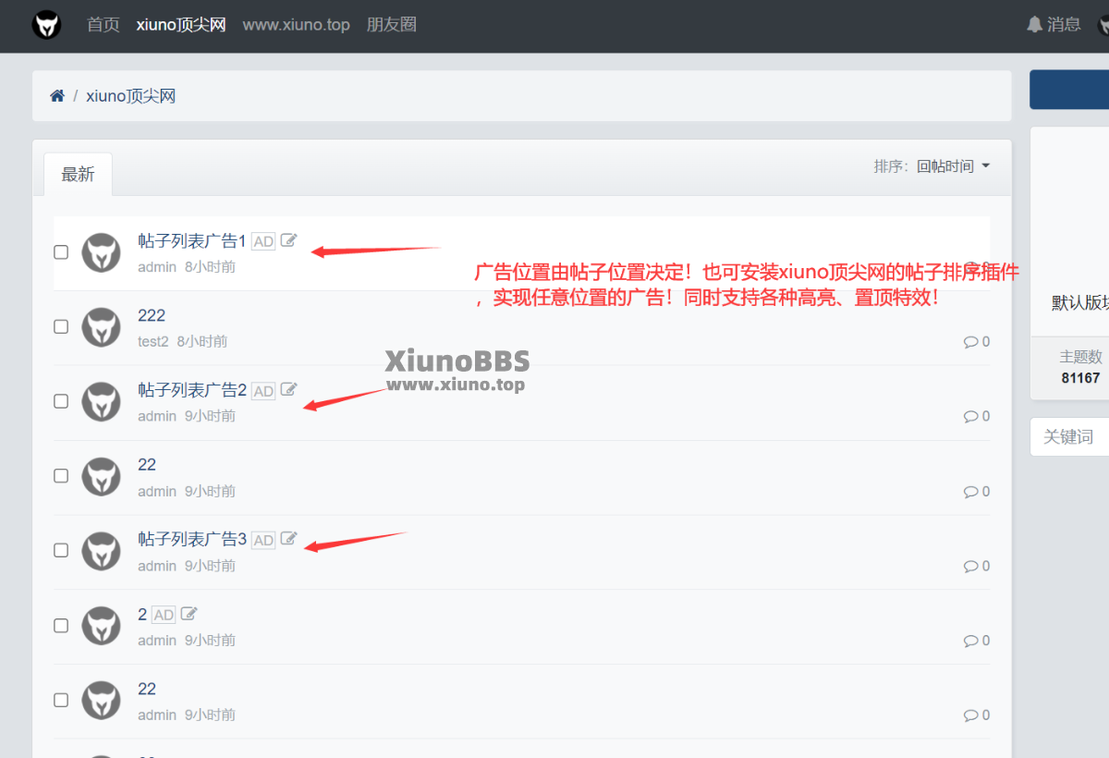Click the avatar beside 帖子列表广告1
This screenshot has width=1109, height=758.
pos(101,252)
